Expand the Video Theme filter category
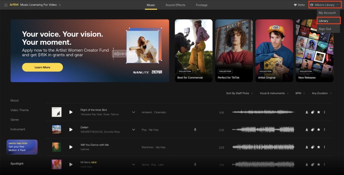This screenshot has width=344, height=175. 19,110
